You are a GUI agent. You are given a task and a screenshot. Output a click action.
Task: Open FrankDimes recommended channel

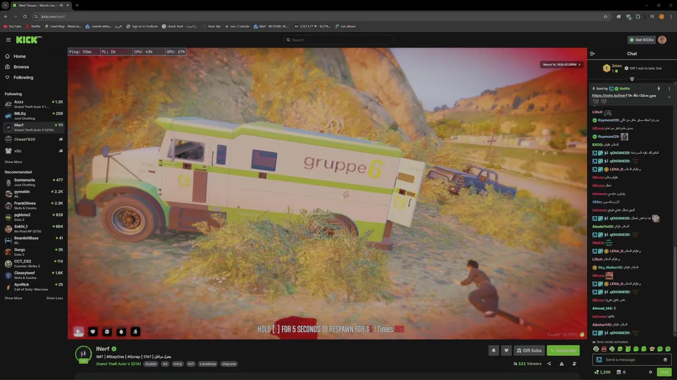coord(34,205)
